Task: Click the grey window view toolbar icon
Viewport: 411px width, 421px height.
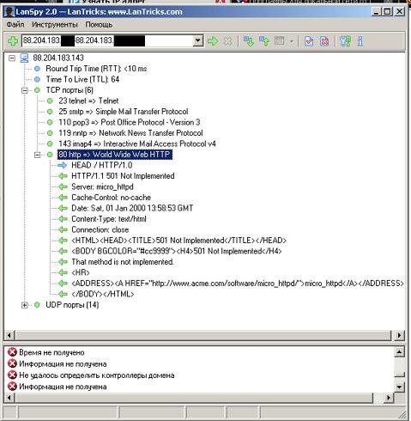Action: (x=280, y=40)
